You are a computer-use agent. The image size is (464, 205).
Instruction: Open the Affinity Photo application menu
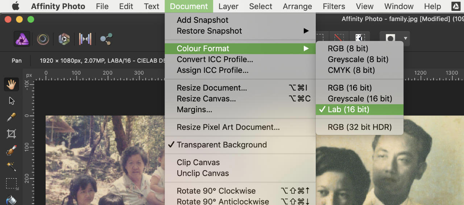click(58, 6)
